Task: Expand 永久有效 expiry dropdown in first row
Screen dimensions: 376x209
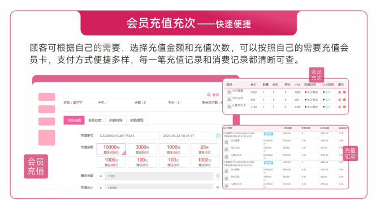Action: [x=311, y=92]
